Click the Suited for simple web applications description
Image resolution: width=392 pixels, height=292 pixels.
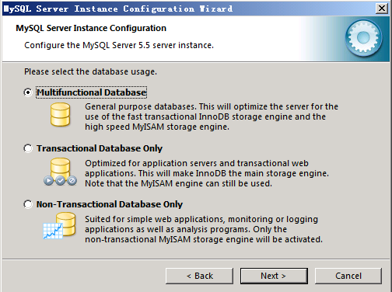(204, 229)
